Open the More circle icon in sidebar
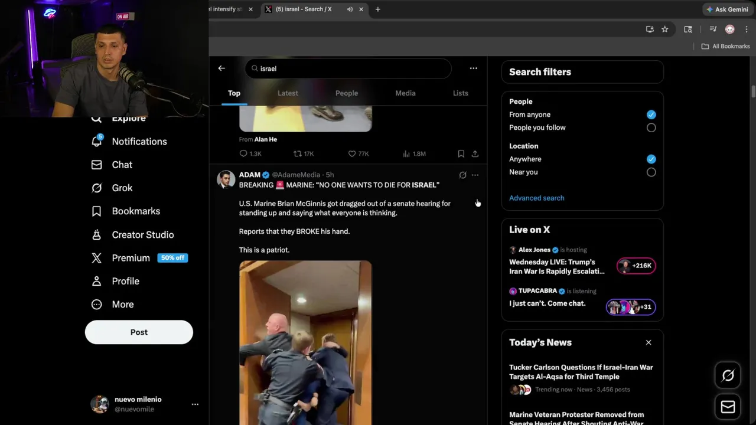This screenshot has height=425, width=756. coord(97,305)
